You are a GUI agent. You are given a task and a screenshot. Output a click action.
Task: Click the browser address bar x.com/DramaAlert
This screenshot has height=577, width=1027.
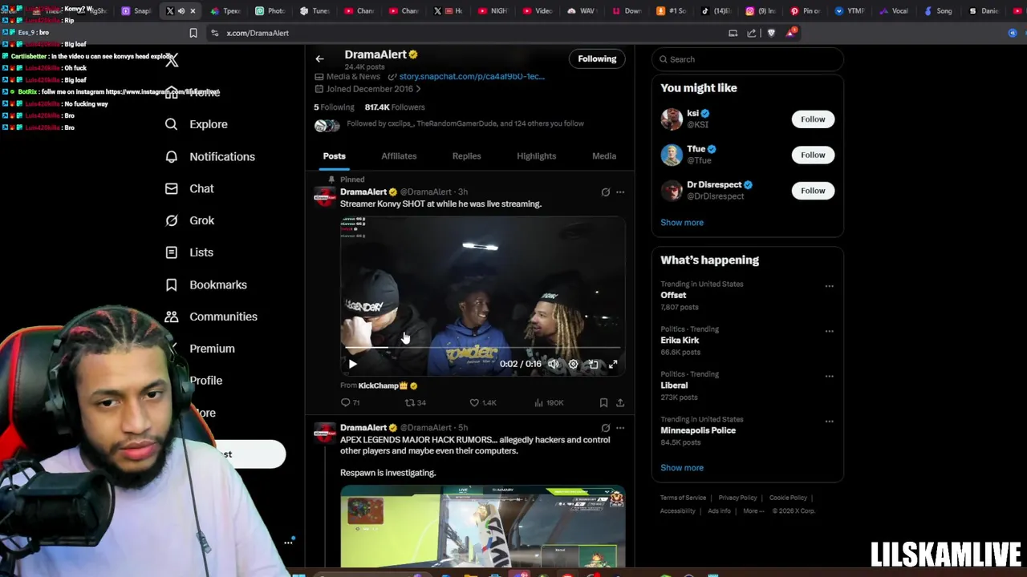257,33
